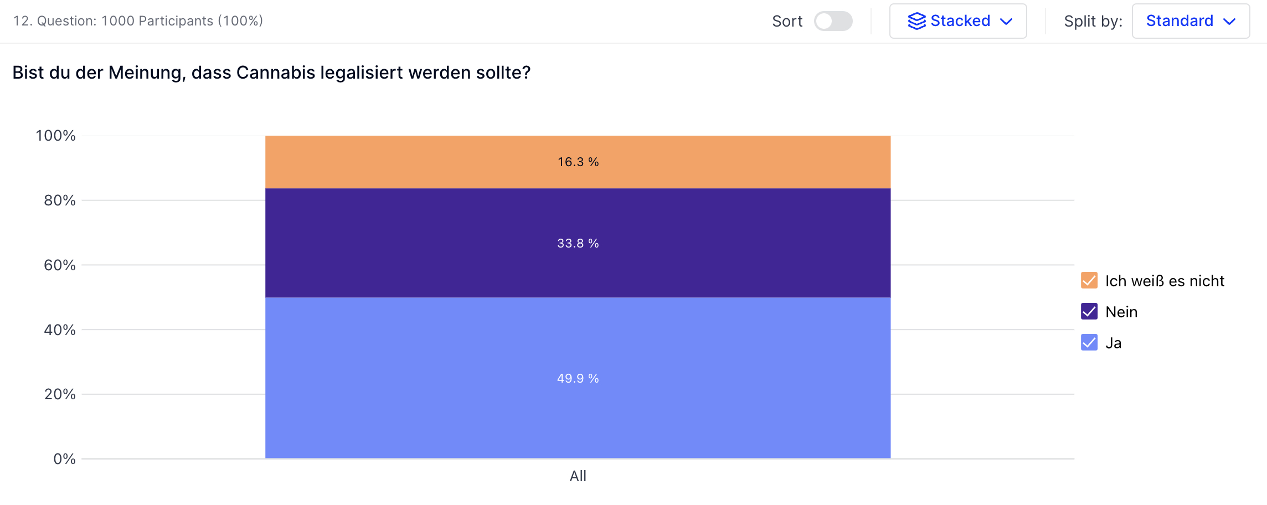Click the chevron beside Standard

pyautogui.click(x=1229, y=22)
